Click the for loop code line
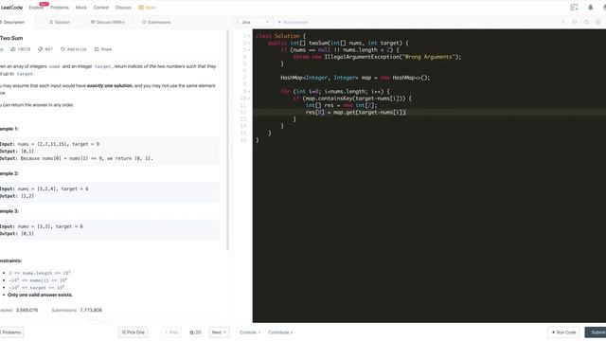606x341 pixels. click(335, 92)
